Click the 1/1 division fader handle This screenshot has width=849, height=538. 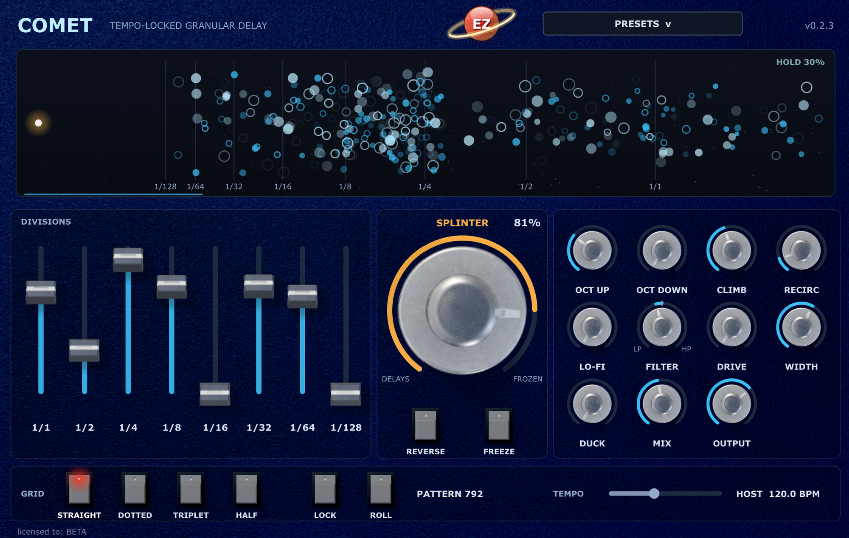click(41, 292)
